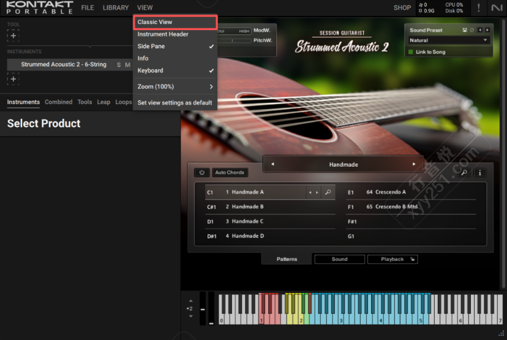This screenshot has height=340, width=507.
Task: Select previous pattern song left of Handmade
Action: point(272,164)
